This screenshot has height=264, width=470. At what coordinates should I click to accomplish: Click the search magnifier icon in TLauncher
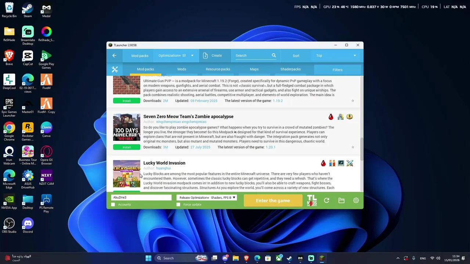(x=274, y=55)
